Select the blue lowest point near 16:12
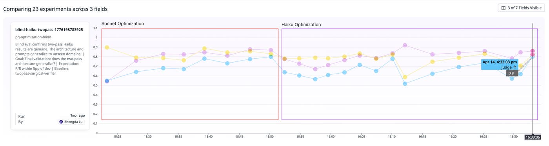This screenshot has width=549, height=146. (x=405, y=84)
